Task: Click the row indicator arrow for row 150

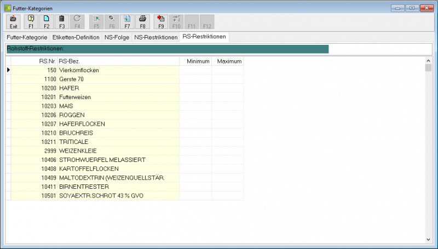Action: point(8,70)
